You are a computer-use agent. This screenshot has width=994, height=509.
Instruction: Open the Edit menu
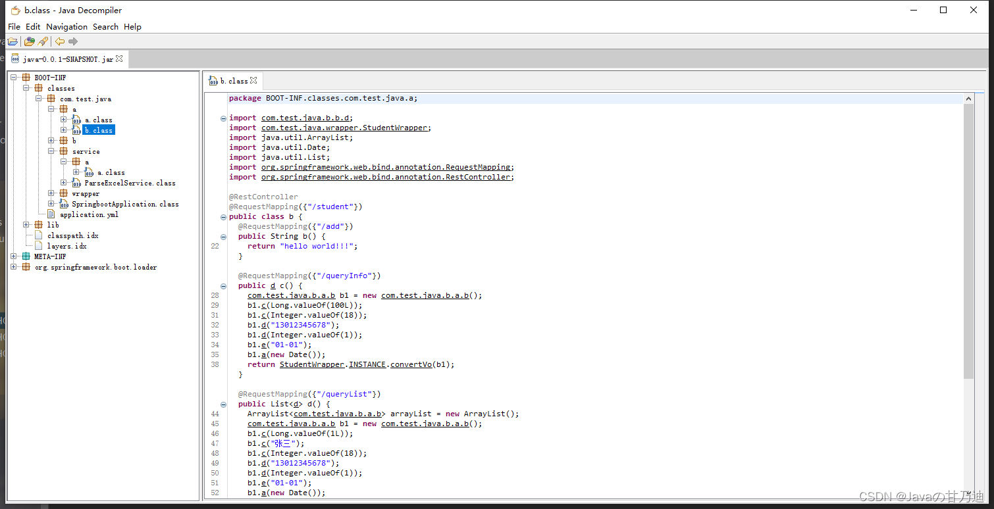pos(33,27)
